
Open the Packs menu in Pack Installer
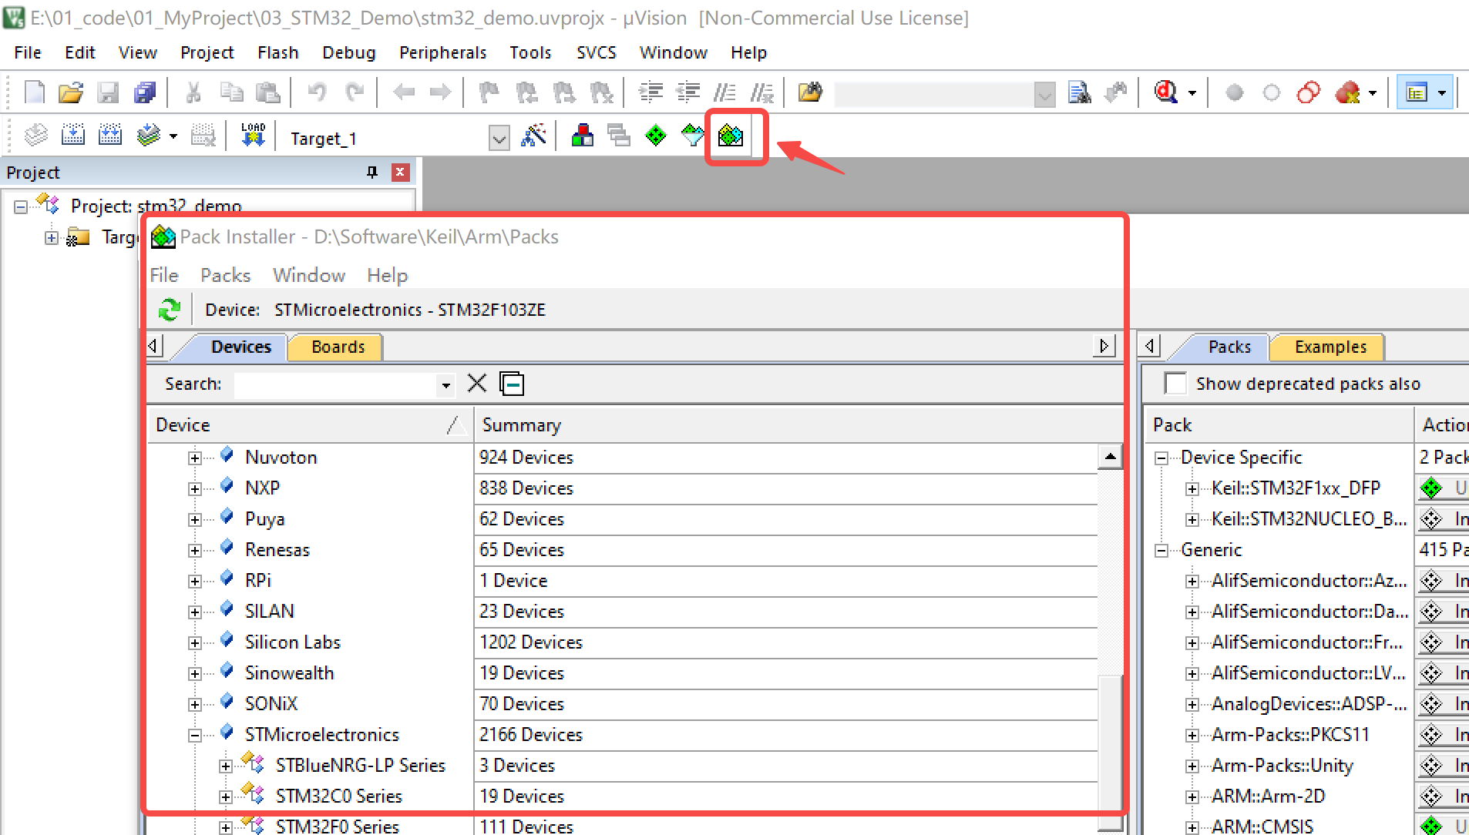225,275
